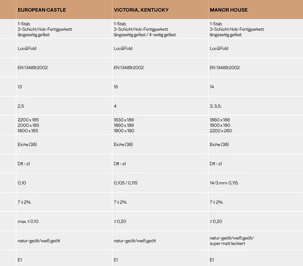Screen dimensions: 303x266
Task: Click the 2200 x 260 dimension entry
Action: [x=221, y=131]
